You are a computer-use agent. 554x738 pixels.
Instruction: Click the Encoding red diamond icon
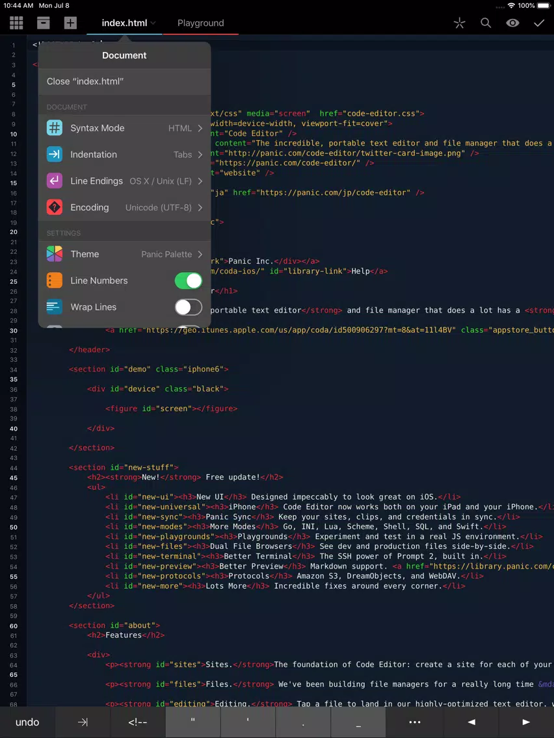pos(55,207)
